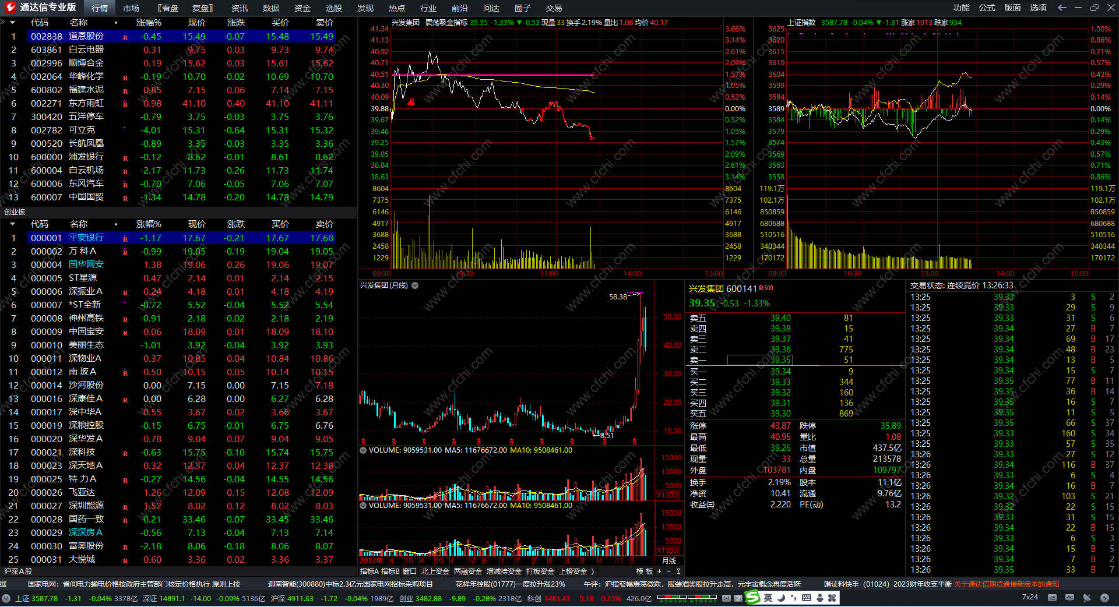
Task: Open the red 通达信 notification link
Action: click(x=1007, y=584)
